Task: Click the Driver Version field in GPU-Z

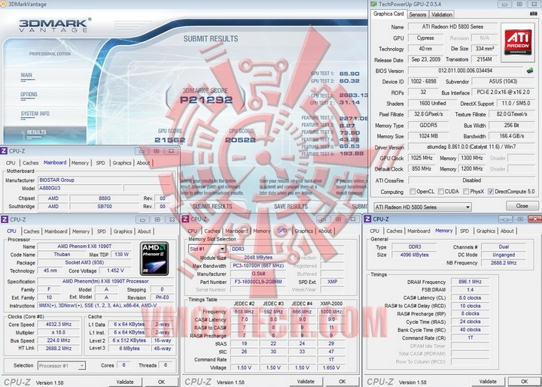Action: [x=472, y=147]
